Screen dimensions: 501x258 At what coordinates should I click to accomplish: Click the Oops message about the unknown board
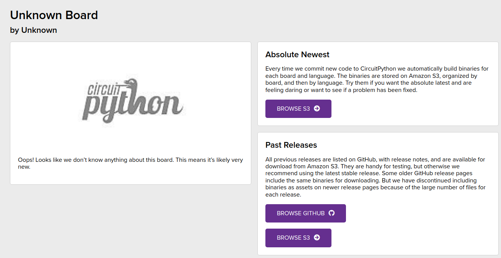click(x=130, y=163)
